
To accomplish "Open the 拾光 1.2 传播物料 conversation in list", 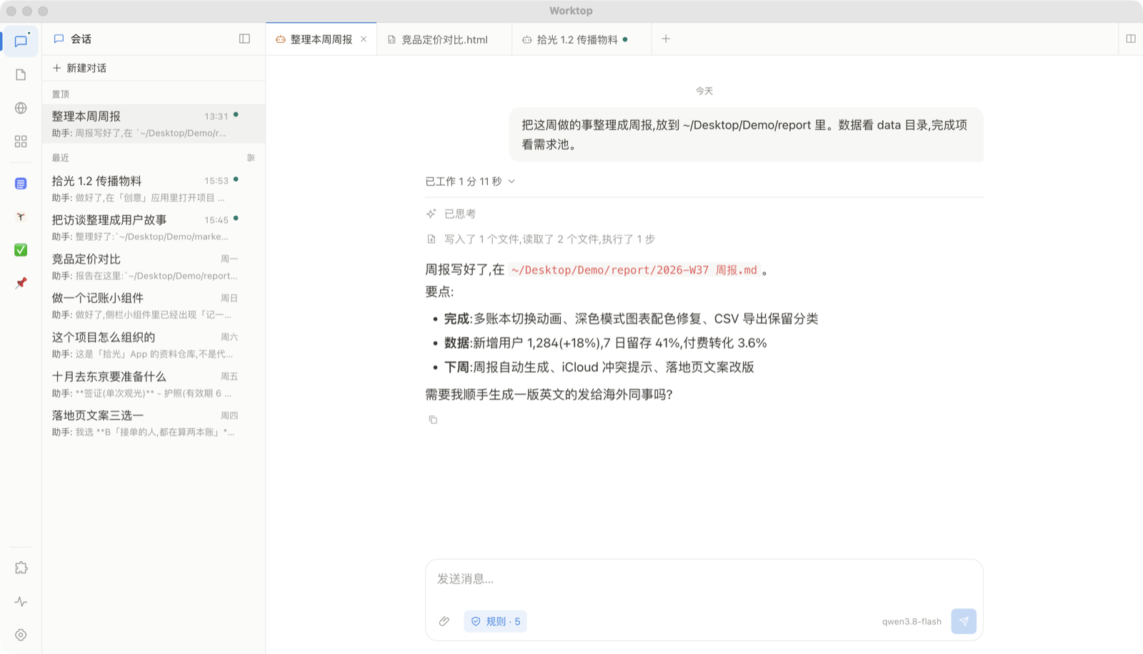I will click(x=154, y=189).
